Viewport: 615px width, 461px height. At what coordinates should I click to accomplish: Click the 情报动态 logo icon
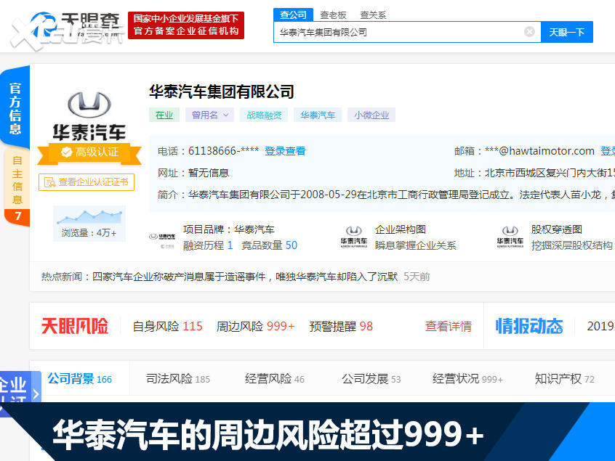[x=528, y=326]
